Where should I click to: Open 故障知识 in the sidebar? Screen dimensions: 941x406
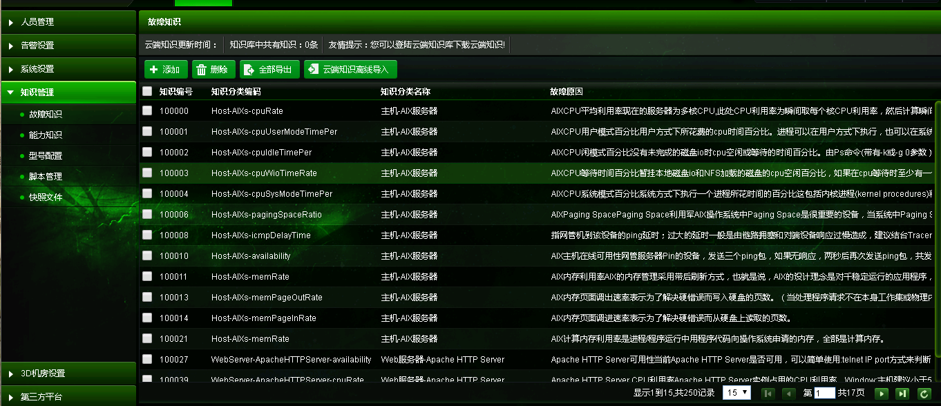click(45, 115)
